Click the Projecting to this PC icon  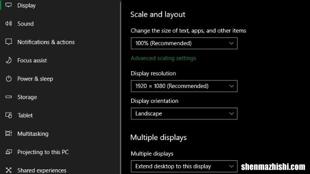(8, 152)
